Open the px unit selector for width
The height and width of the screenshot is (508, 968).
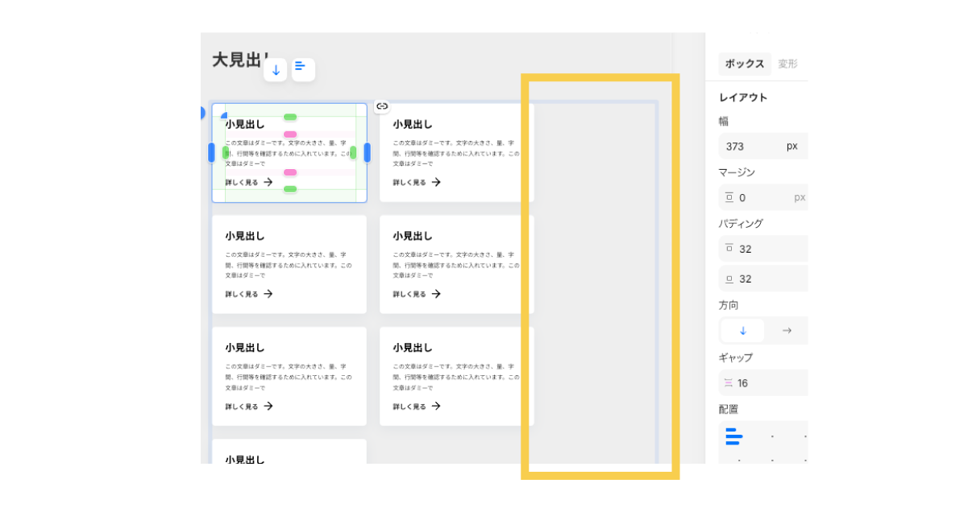[x=792, y=147]
